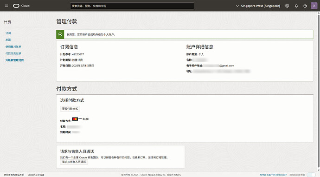Select 升级和管理付款 sidebar item
Screen dimensions: 320x177
pos(14,60)
